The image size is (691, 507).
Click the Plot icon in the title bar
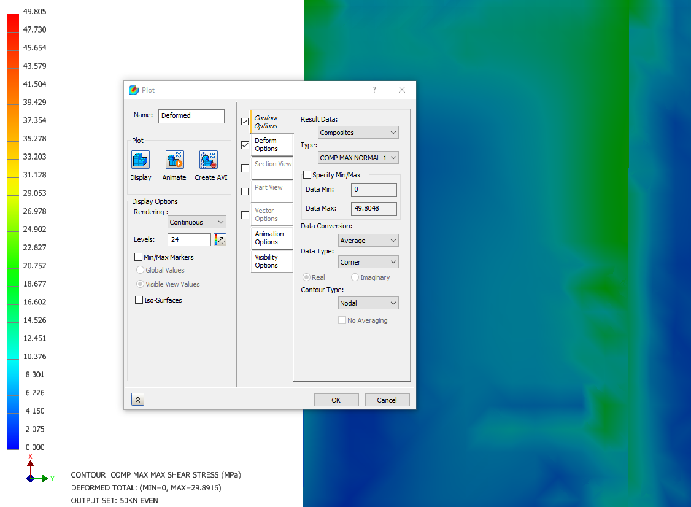tap(133, 90)
